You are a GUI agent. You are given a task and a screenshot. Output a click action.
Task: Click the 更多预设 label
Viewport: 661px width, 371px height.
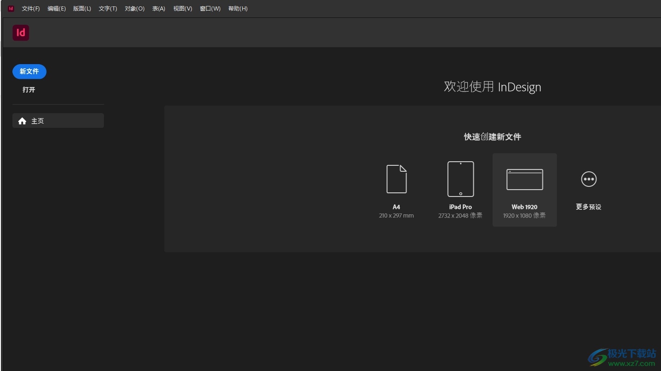pyautogui.click(x=589, y=207)
